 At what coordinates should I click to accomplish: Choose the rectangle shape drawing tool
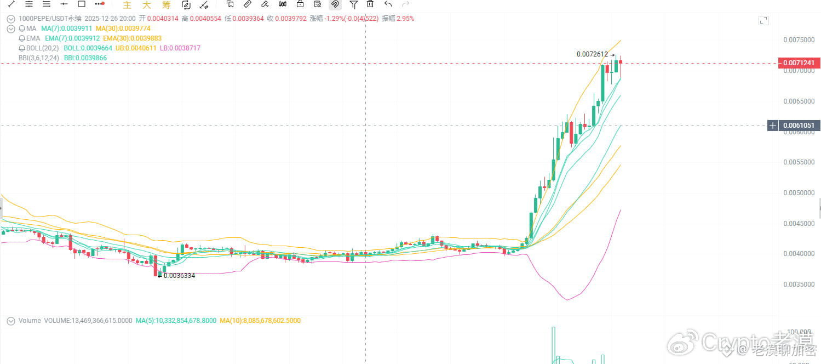[82, 4]
